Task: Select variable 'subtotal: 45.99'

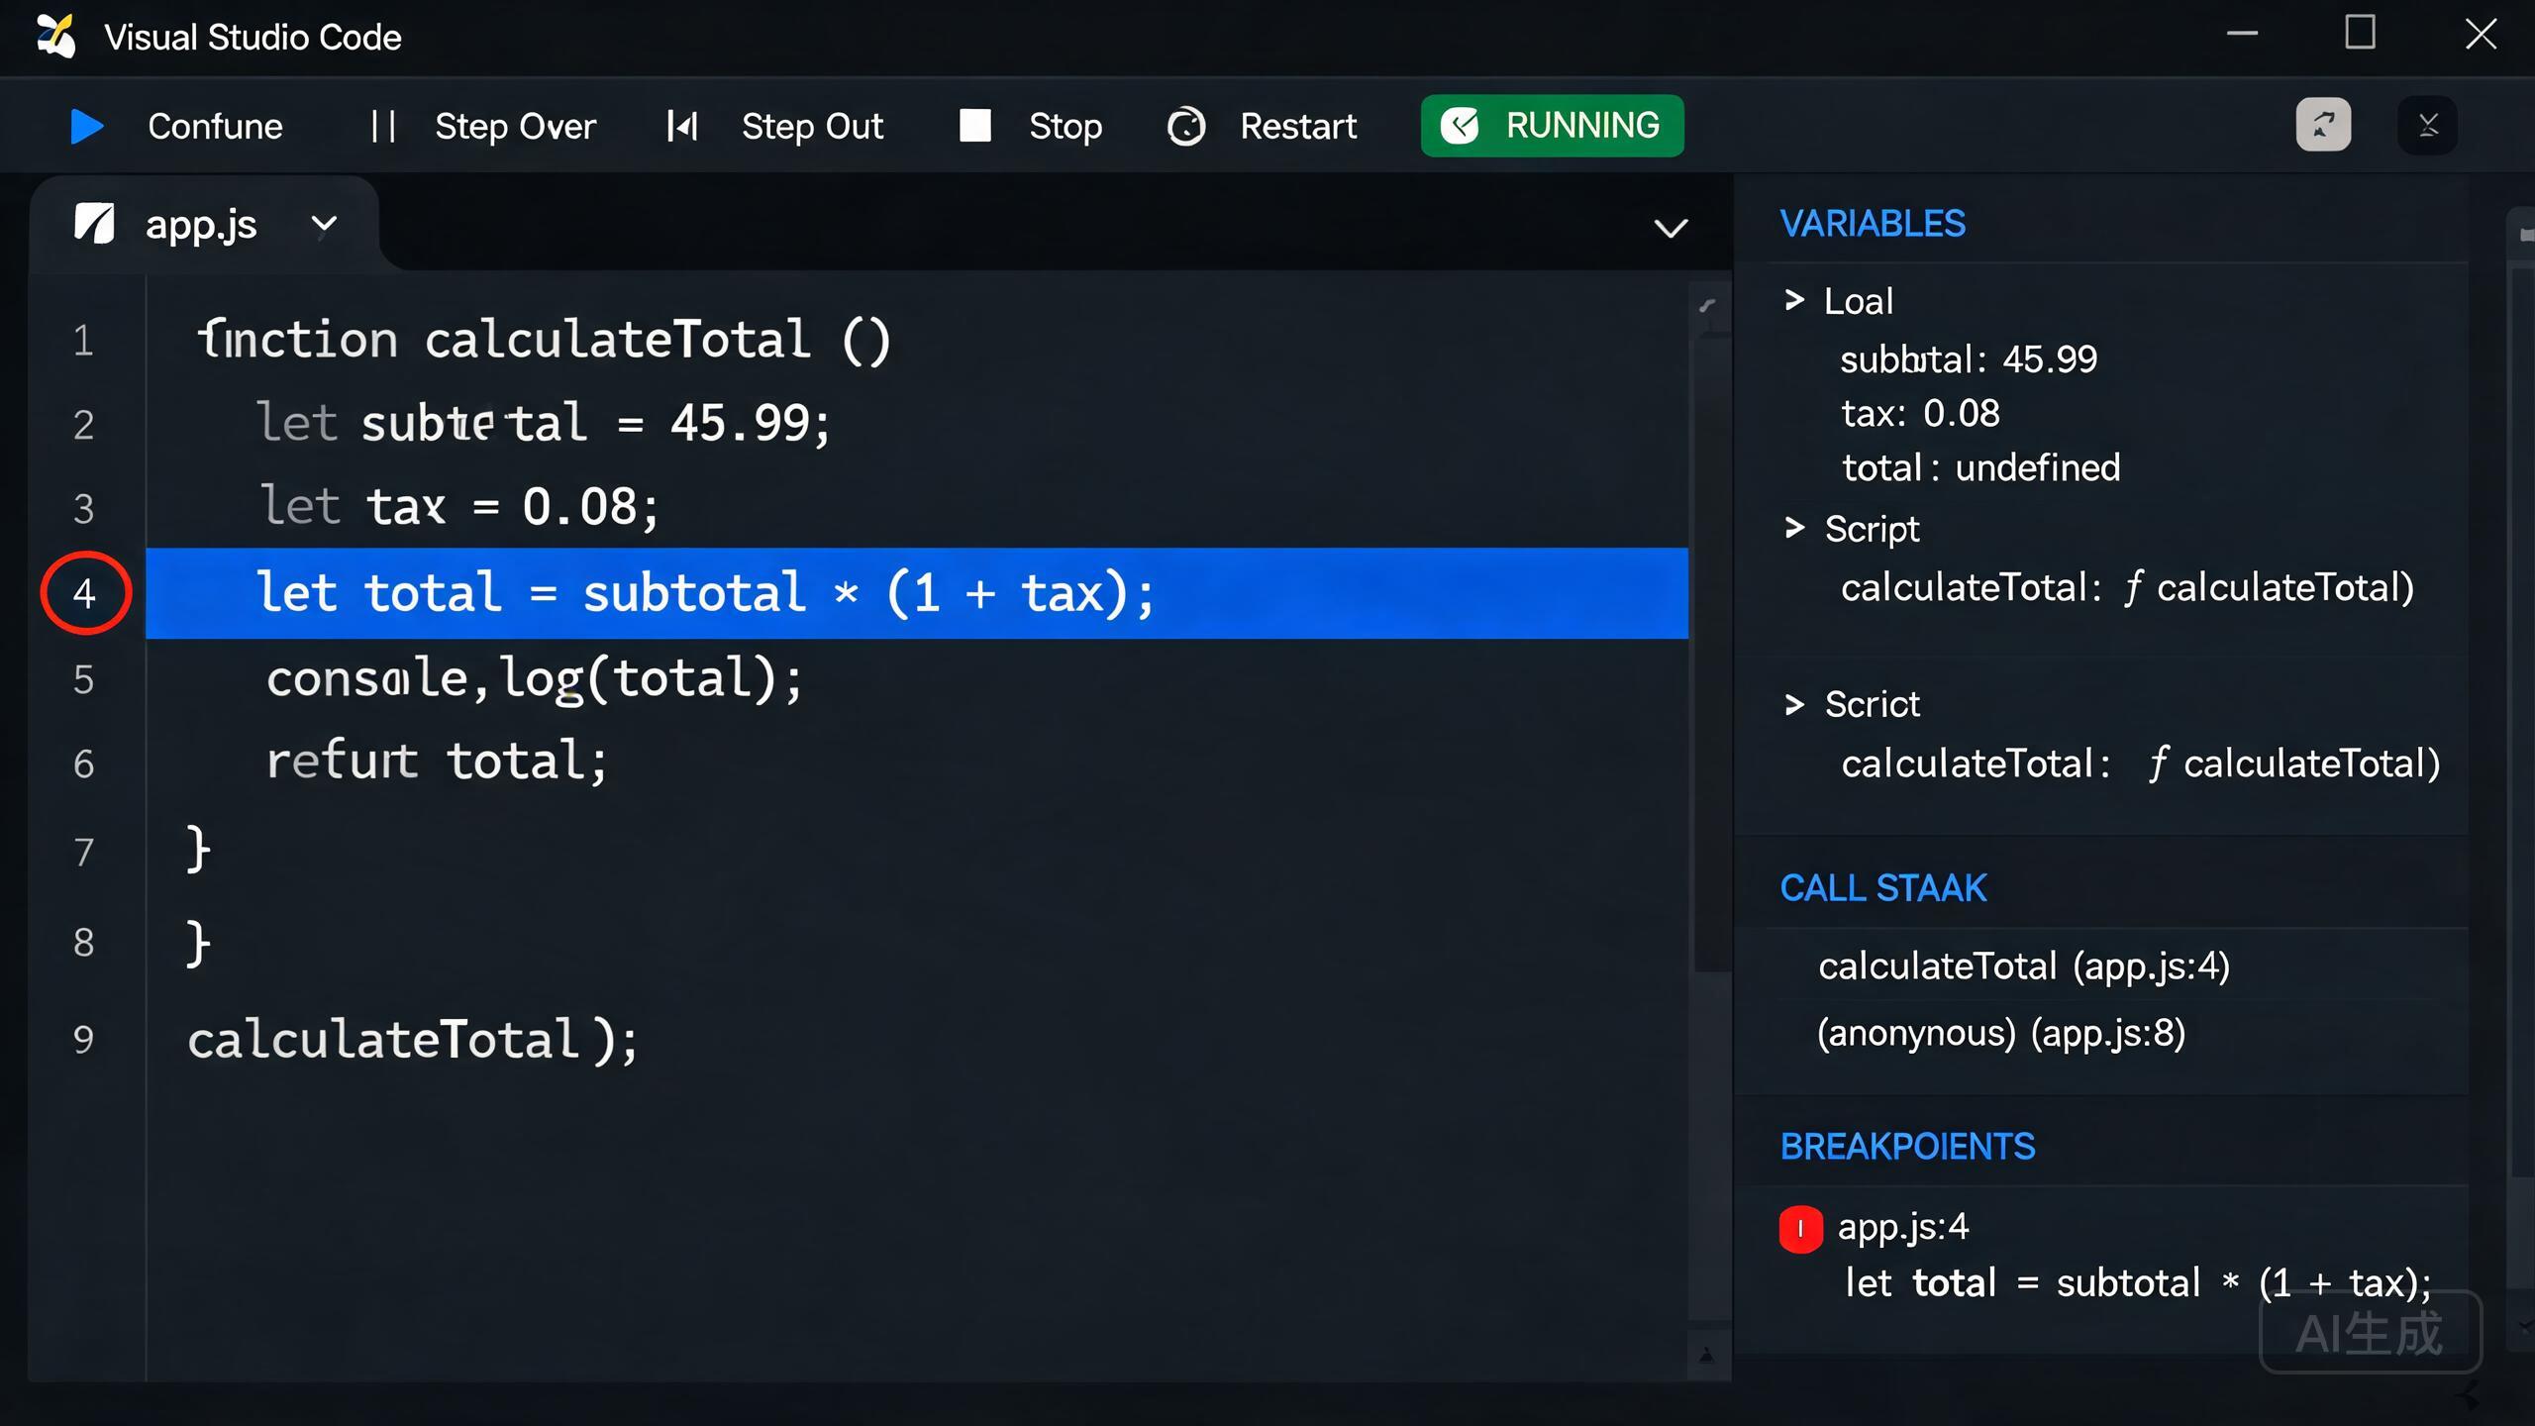Action: 1969,358
